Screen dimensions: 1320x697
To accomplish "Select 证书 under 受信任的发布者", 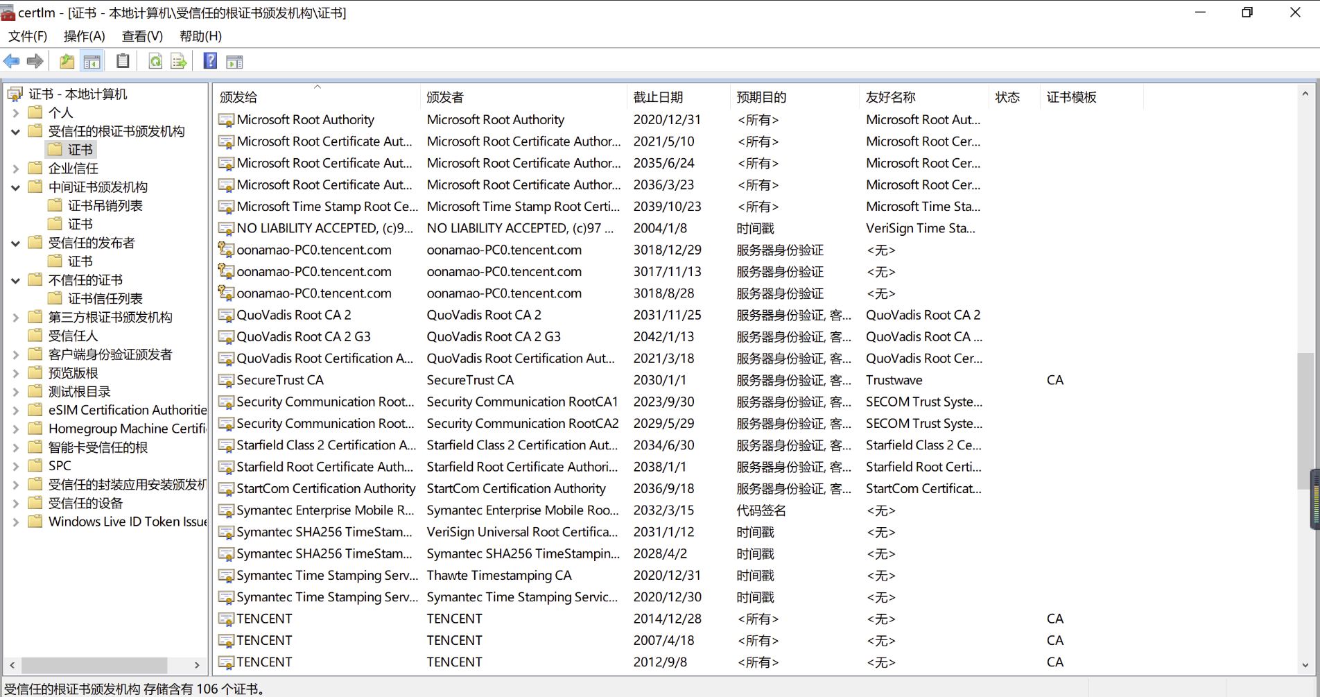I will click(x=80, y=261).
